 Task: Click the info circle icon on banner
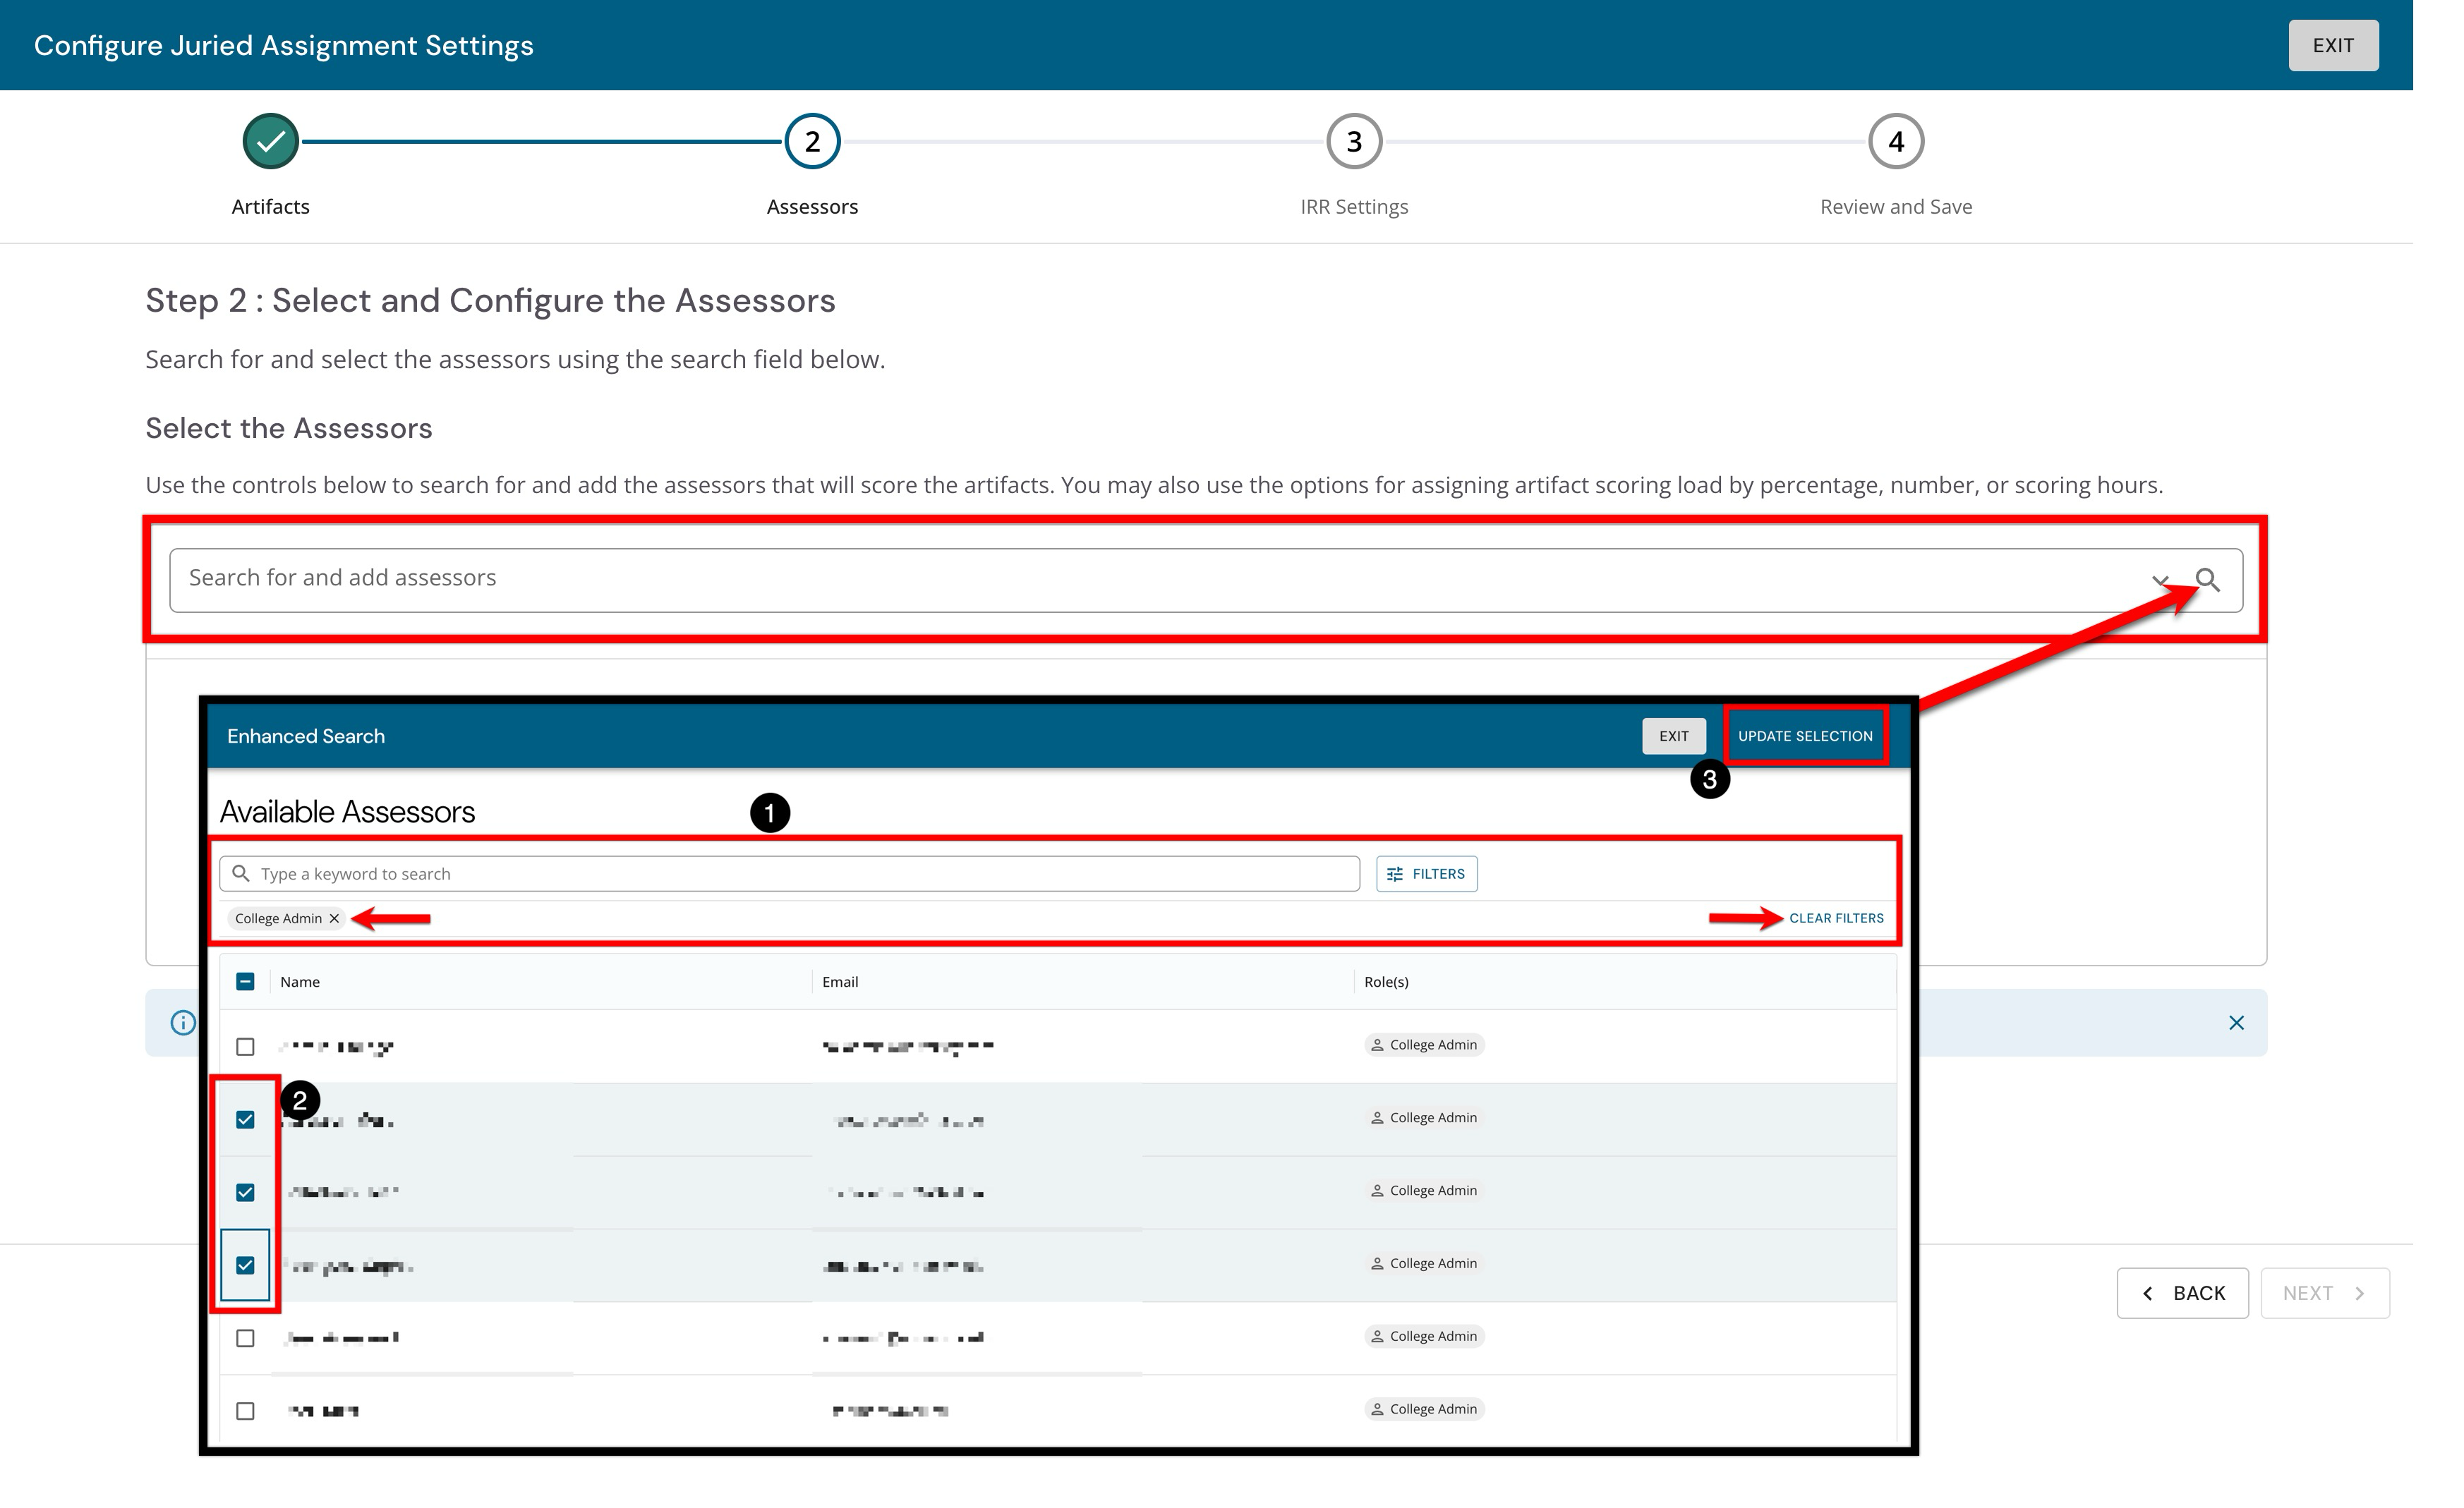(x=183, y=1022)
